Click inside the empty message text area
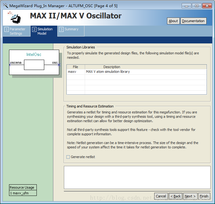Screen dimensions: 215x204 tap(137, 177)
